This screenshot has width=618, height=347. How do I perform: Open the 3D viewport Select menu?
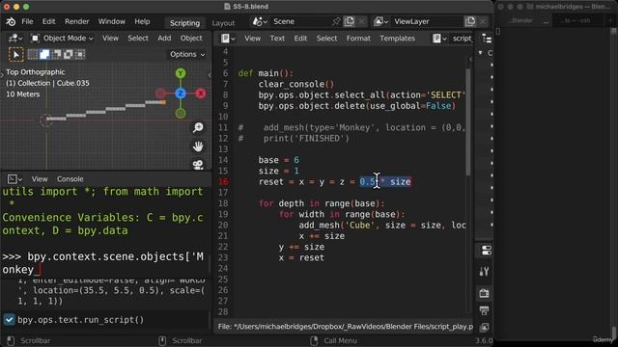138,39
